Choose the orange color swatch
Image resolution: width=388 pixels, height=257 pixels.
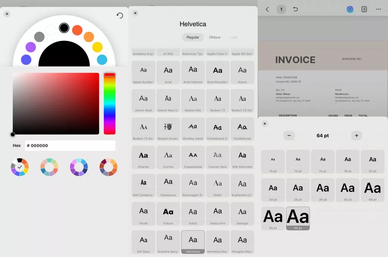(x=89, y=37)
